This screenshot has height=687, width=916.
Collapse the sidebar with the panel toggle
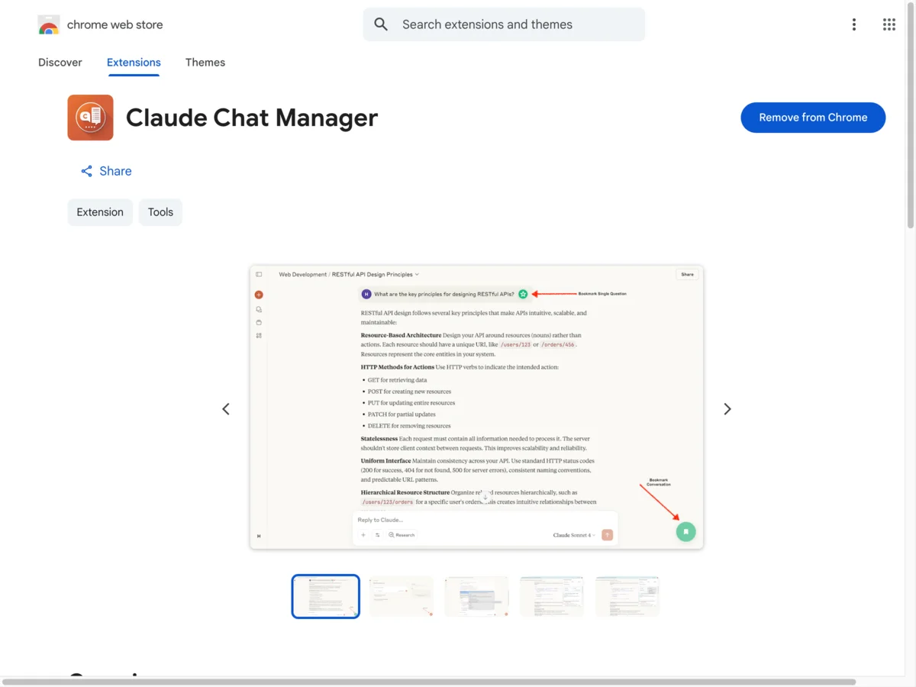259,274
